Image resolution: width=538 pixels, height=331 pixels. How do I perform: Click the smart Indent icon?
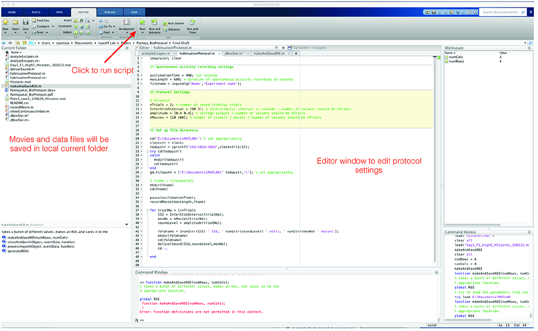[76, 32]
